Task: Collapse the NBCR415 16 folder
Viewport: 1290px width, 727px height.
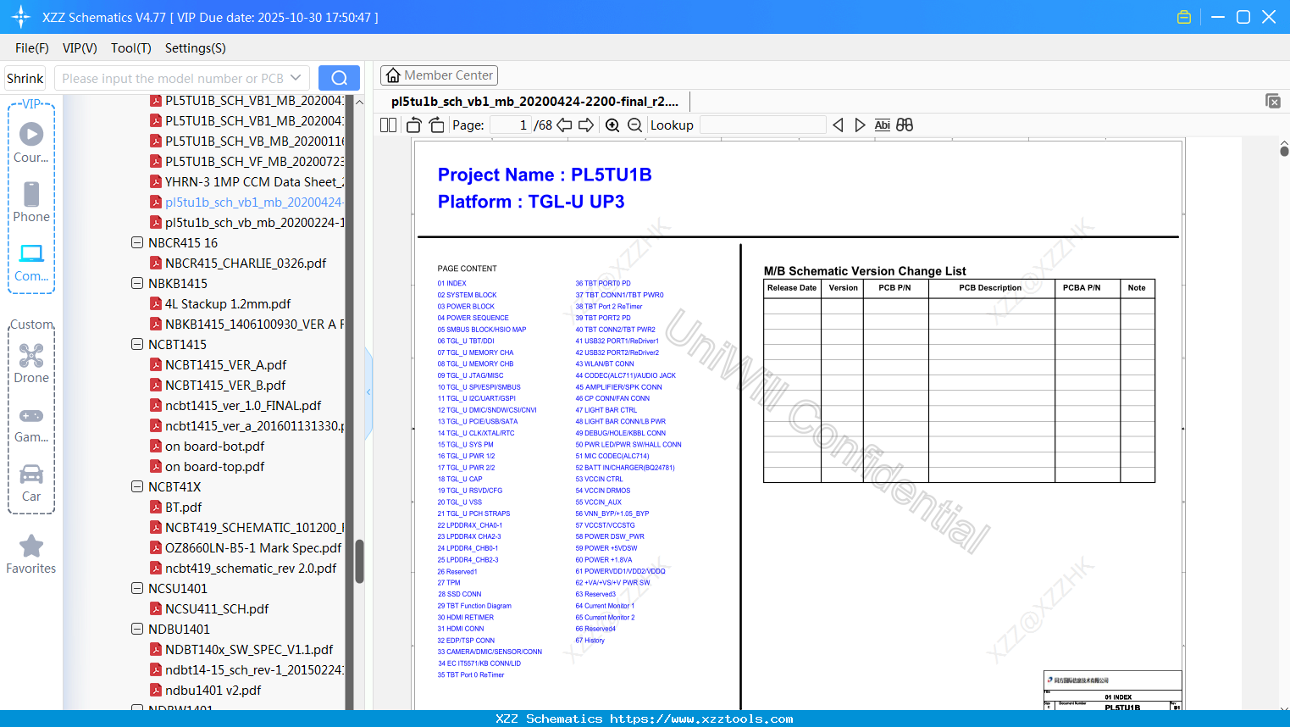Action: pyautogui.click(x=137, y=242)
